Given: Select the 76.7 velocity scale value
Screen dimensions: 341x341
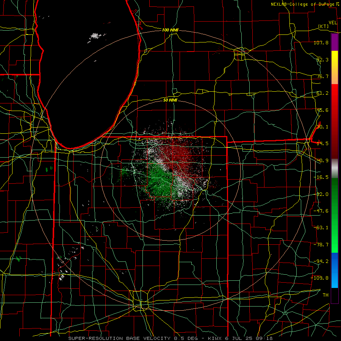Looking at the screenshot, I should (322, 76).
